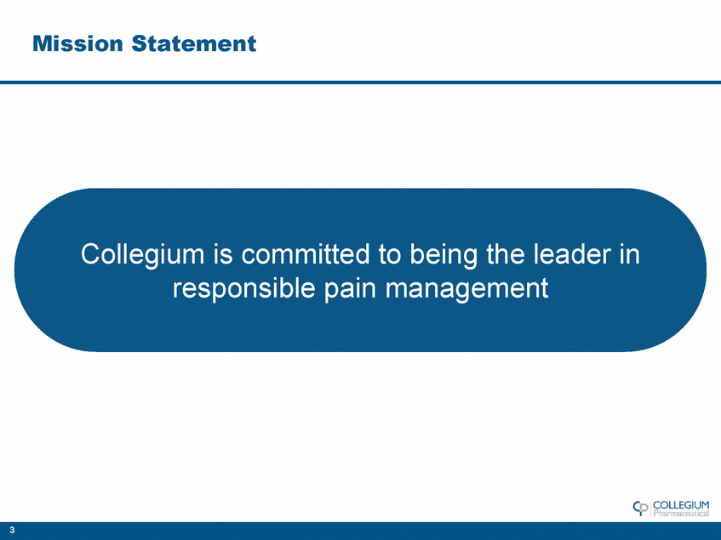The width and height of the screenshot is (721, 540).
Task: Click the Mission Statement slide title
Action: (144, 43)
